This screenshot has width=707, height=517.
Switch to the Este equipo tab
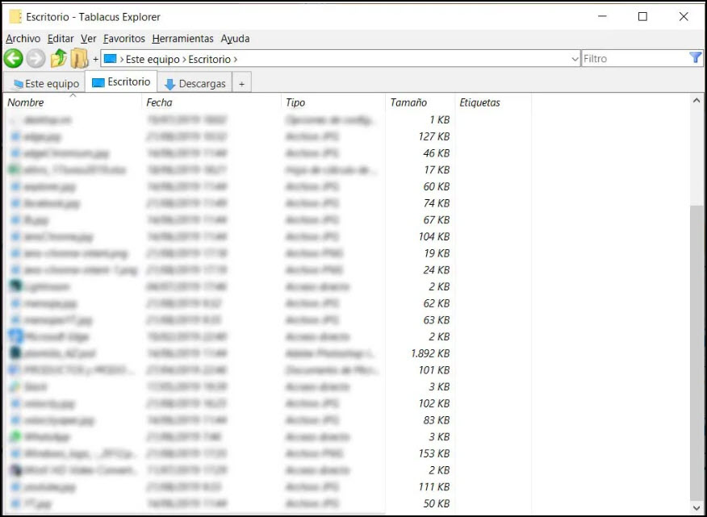[45, 83]
